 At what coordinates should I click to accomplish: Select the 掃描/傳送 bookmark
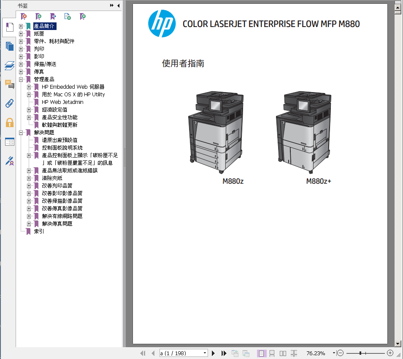[x=45, y=64]
